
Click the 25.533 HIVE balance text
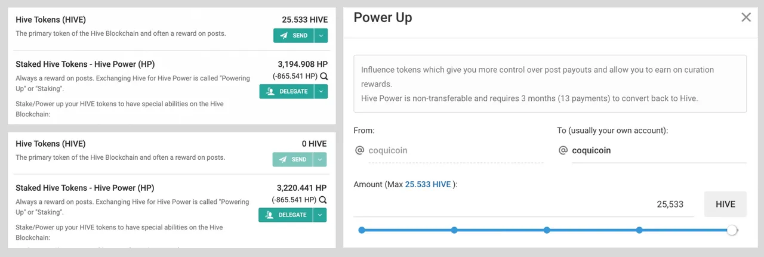point(304,20)
